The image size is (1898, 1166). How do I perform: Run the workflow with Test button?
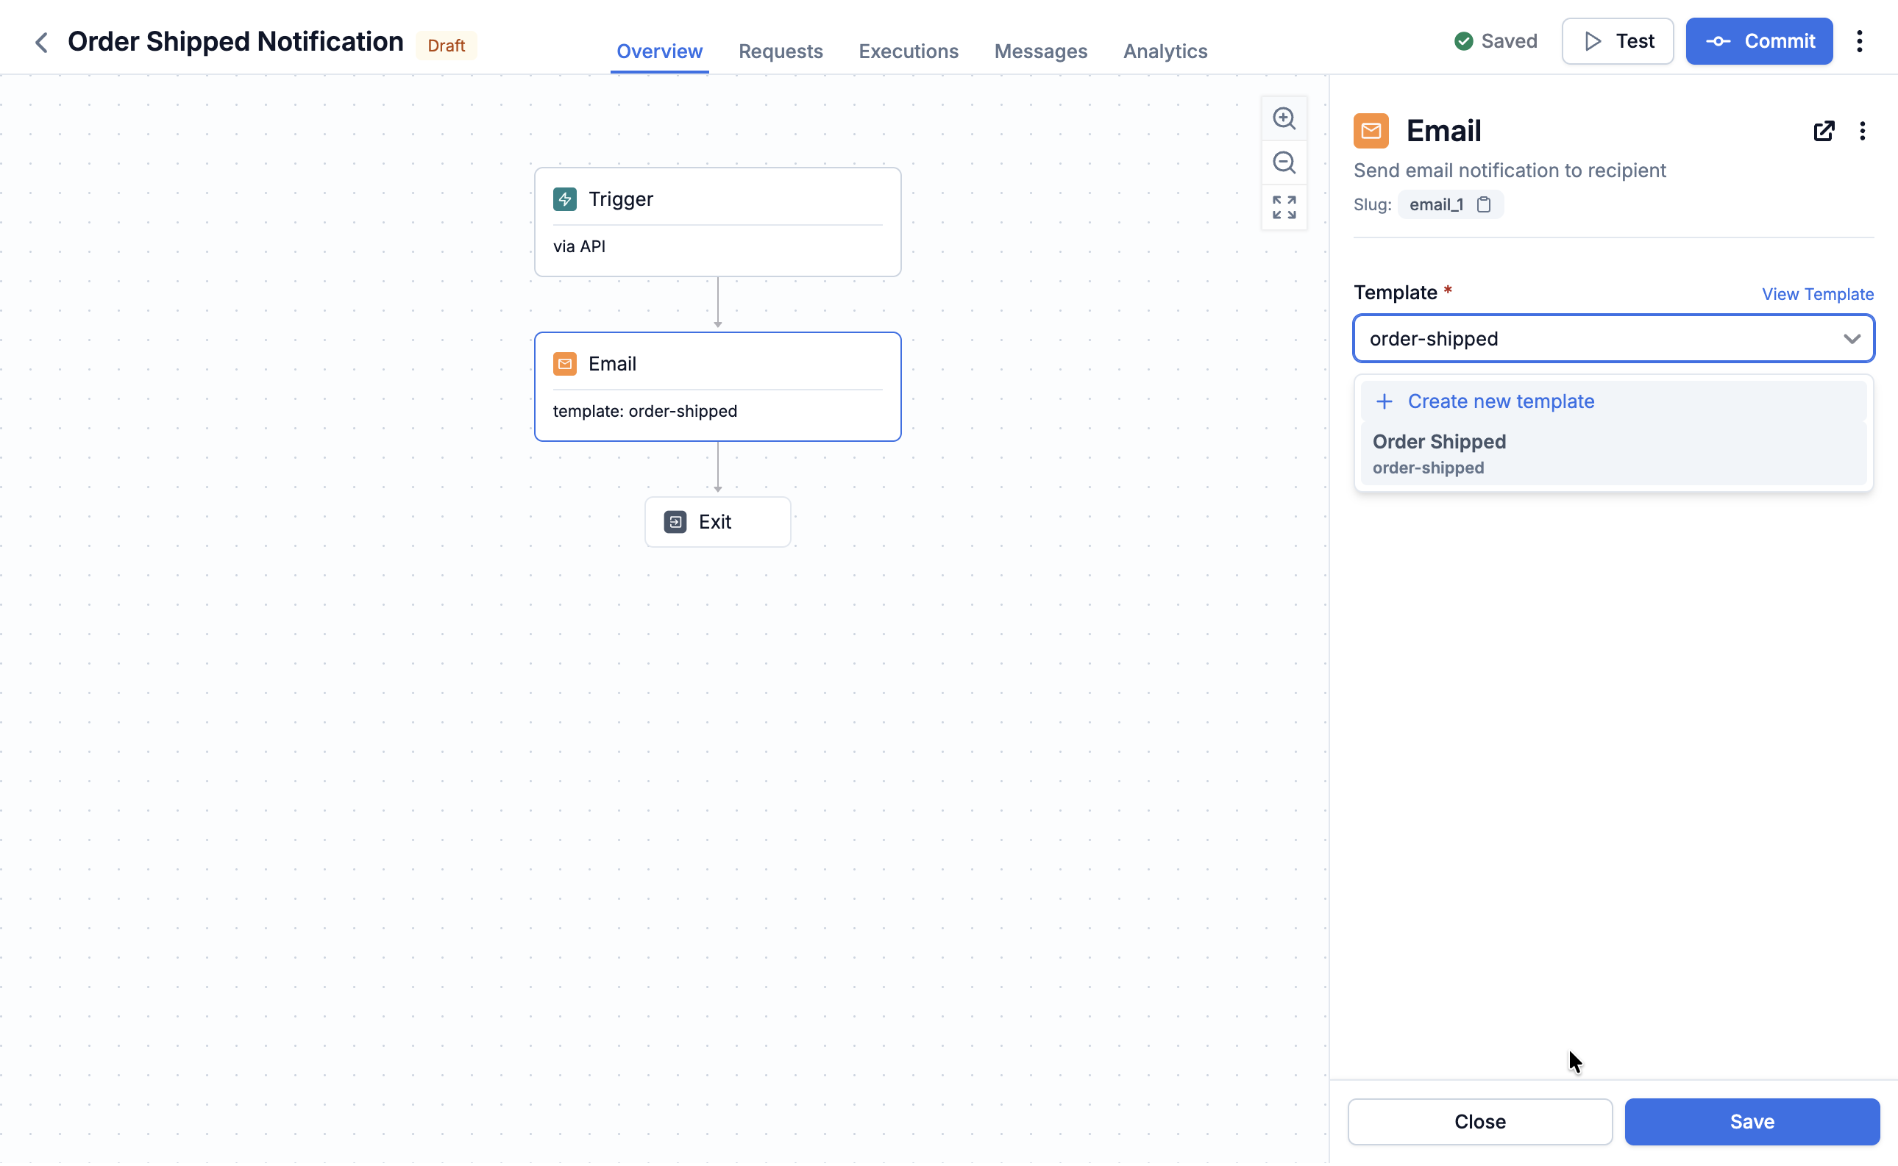tap(1617, 41)
